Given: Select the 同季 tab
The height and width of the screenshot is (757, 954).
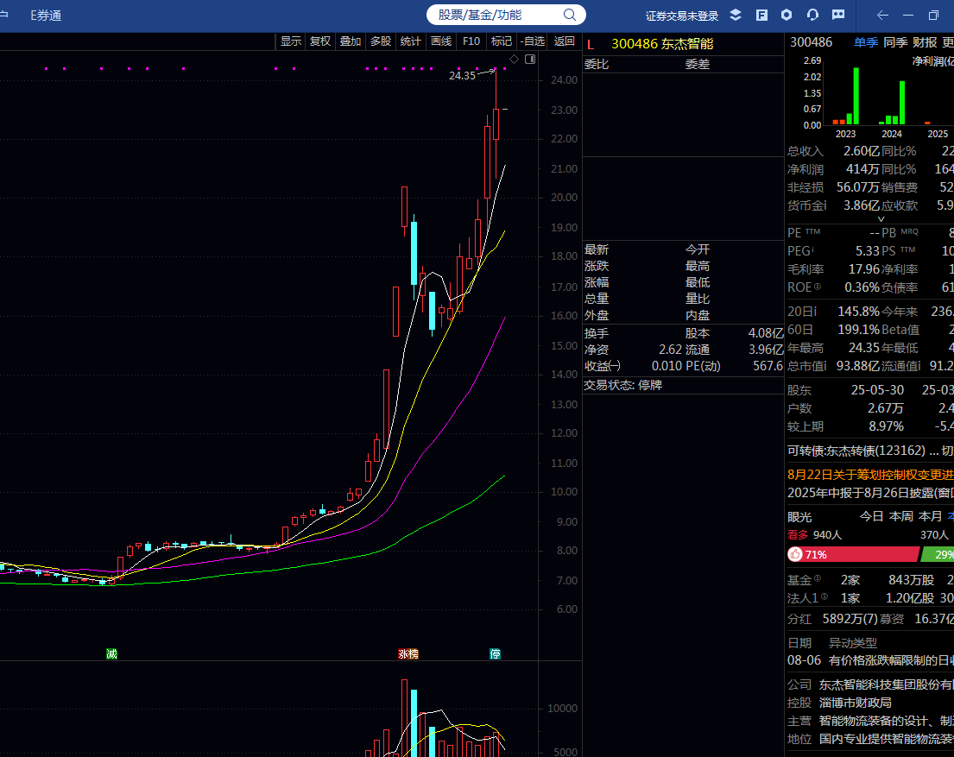Looking at the screenshot, I should pos(895,42).
